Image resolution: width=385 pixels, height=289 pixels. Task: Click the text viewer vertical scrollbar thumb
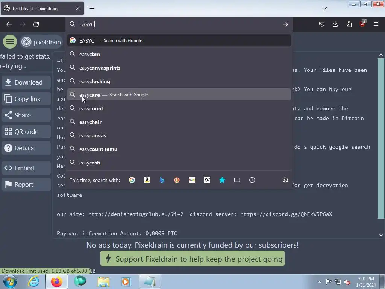tap(381, 138)
